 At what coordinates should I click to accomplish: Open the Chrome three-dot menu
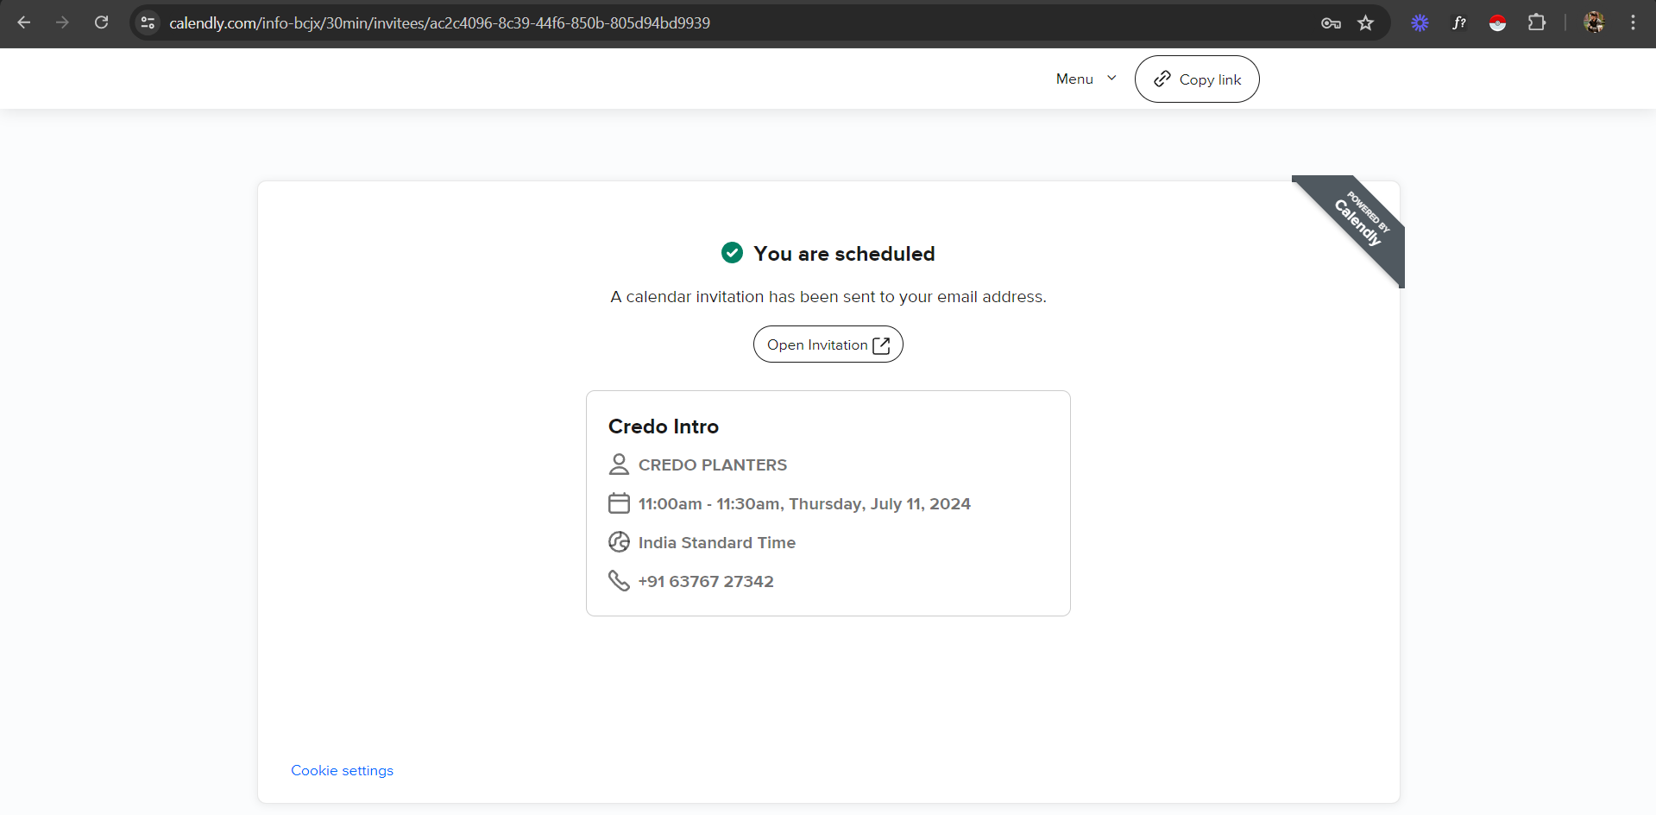[x=1633, y=22]
